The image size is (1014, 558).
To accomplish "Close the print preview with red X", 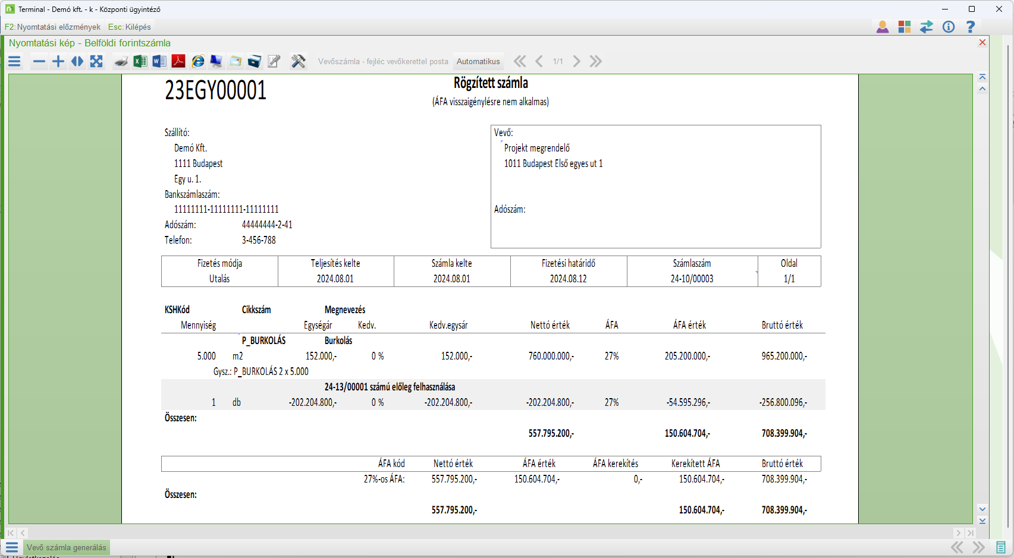I will [x=982, y=42].
